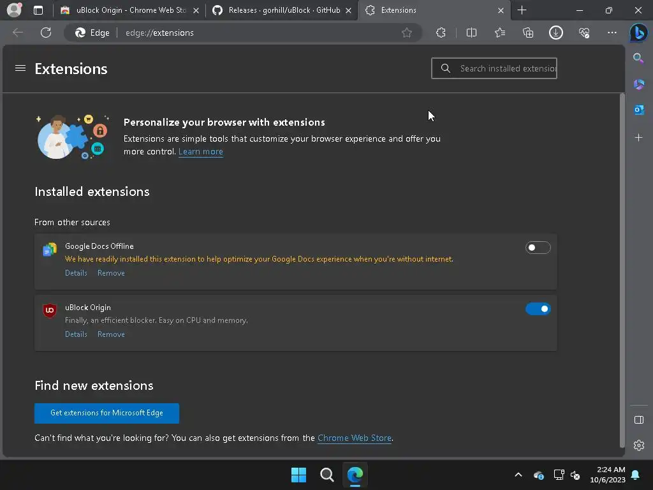Screen dimensions: 653x490
Task: Go back with the back arrow
Action: click(x=17, y=33)
